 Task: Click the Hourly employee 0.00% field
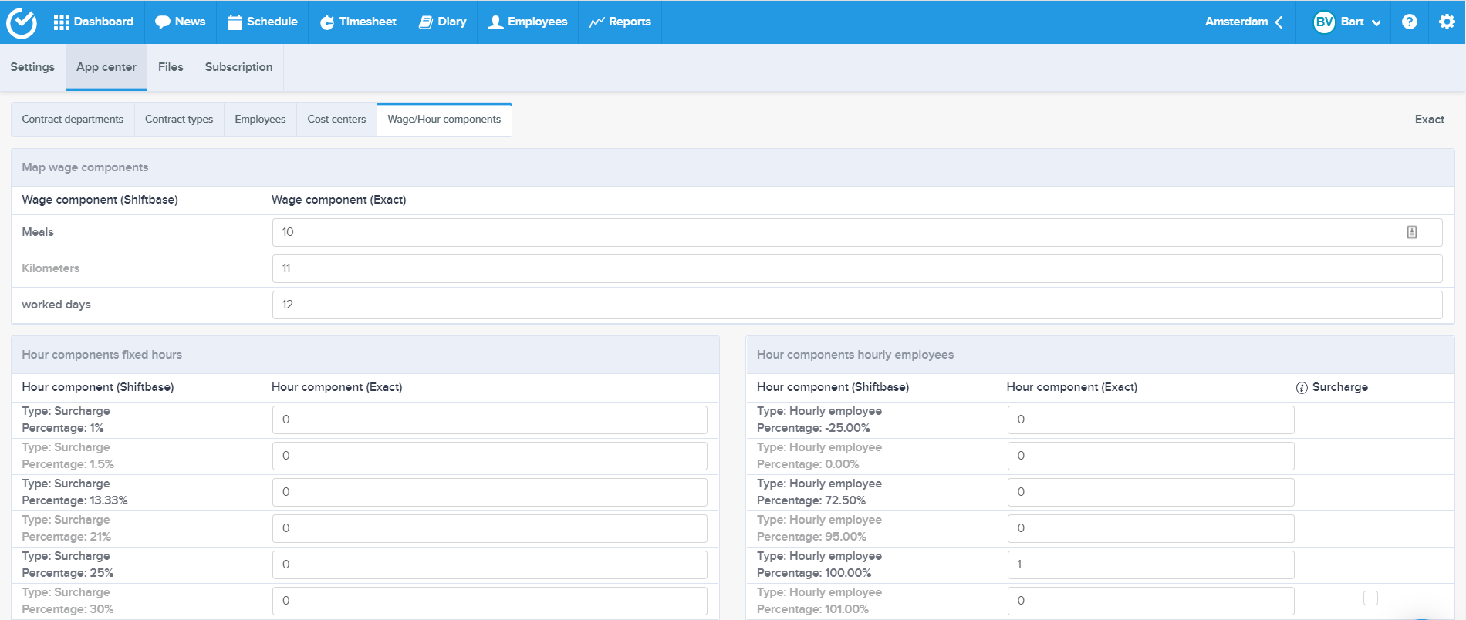tap(1151, 456)
